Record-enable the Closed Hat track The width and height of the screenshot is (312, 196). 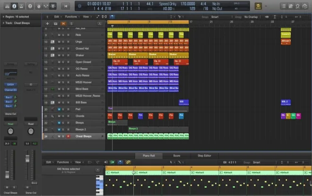(x=68, y=49)
